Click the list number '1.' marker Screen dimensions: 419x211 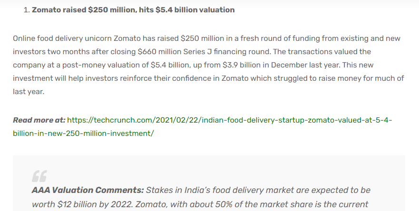click(x=27, y=10)
